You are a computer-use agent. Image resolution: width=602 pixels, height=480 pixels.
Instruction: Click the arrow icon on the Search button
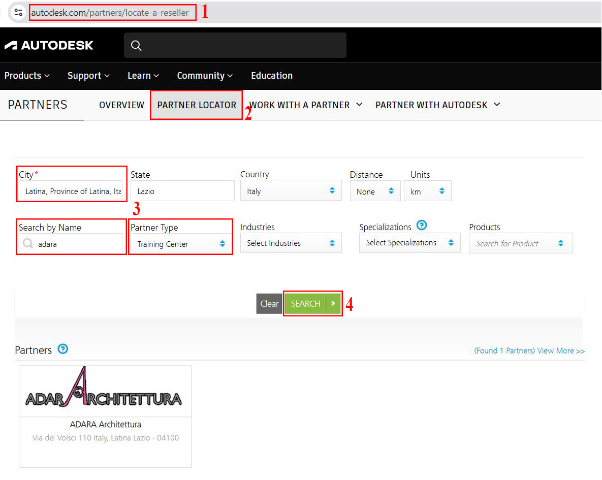pos(333,303)
